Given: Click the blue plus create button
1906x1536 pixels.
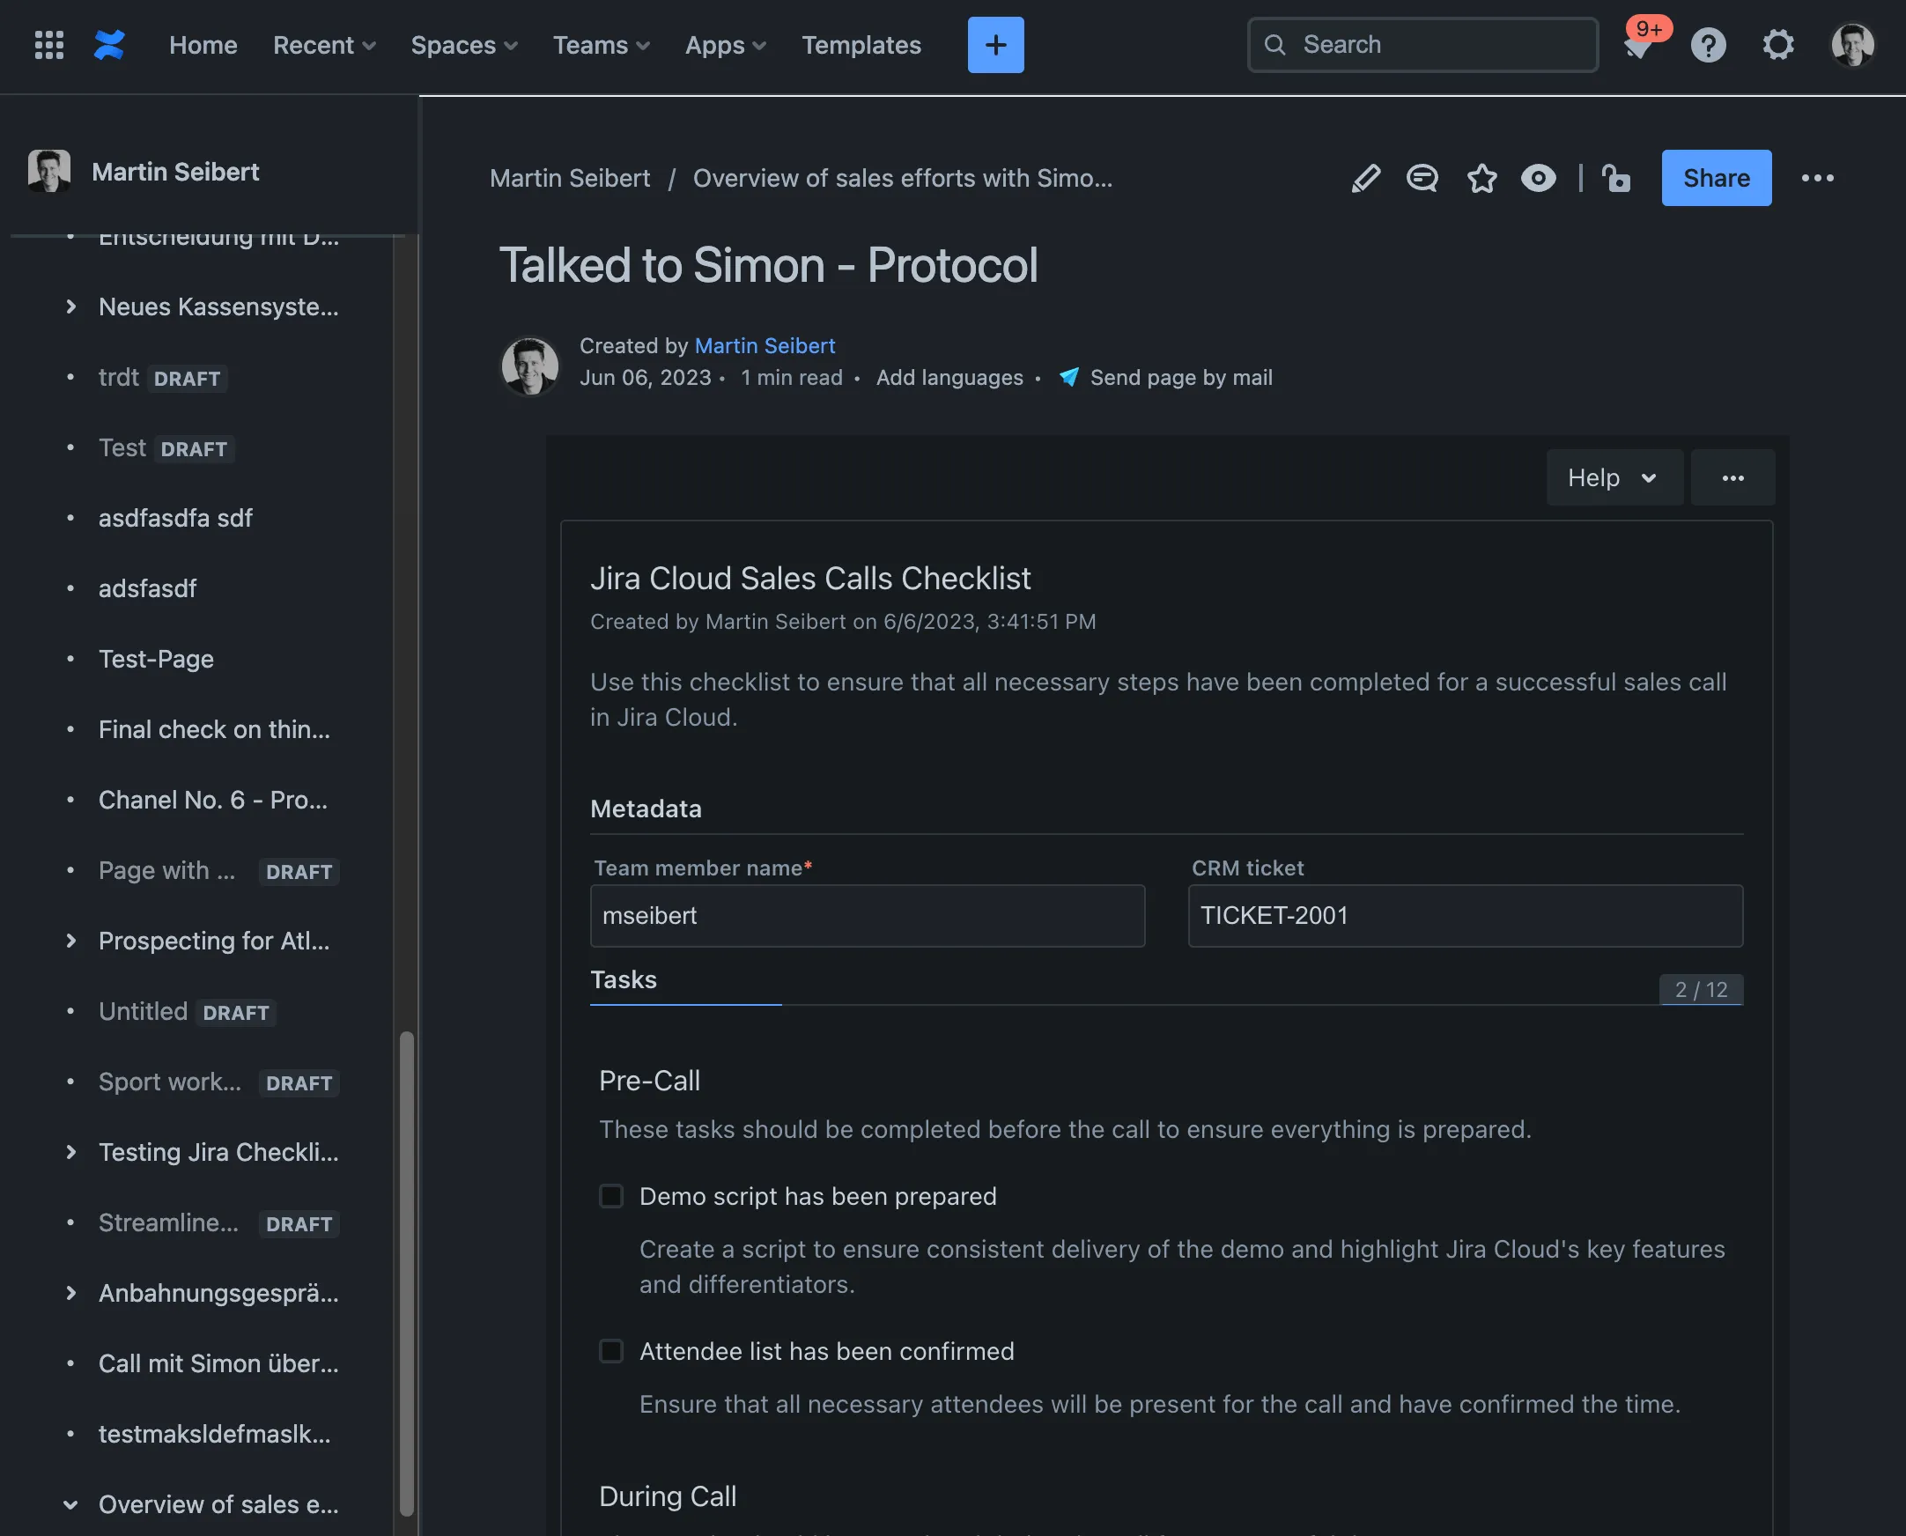Looking at the screenshot, I should (995, 44).
